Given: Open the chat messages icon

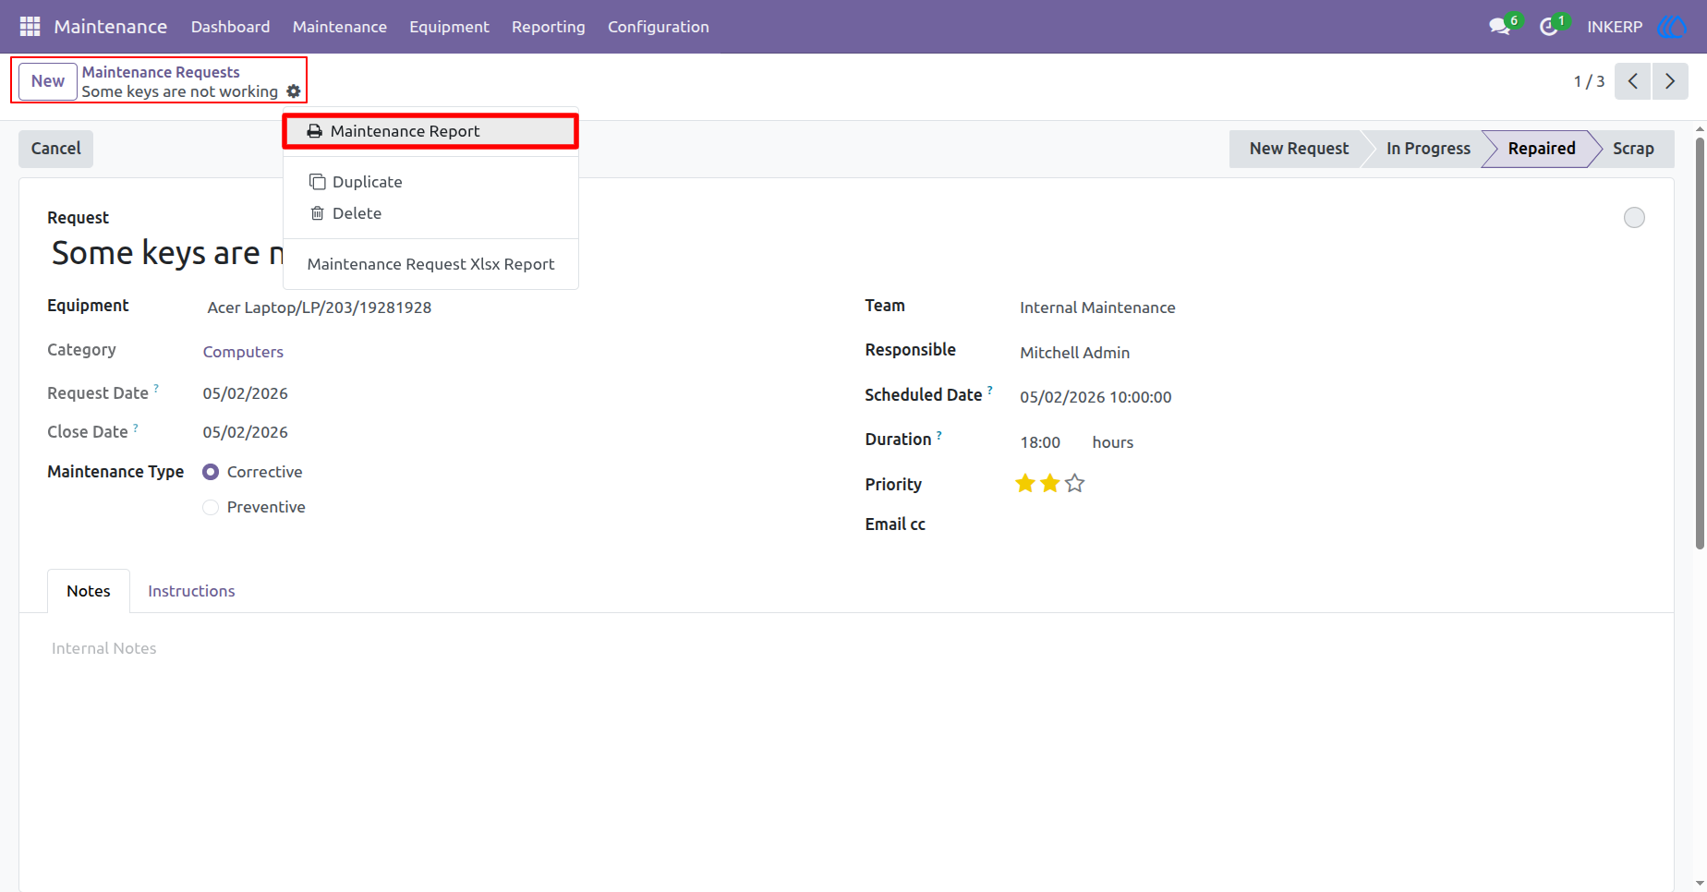Looking at the screenshot, I should coord(1500,27).
